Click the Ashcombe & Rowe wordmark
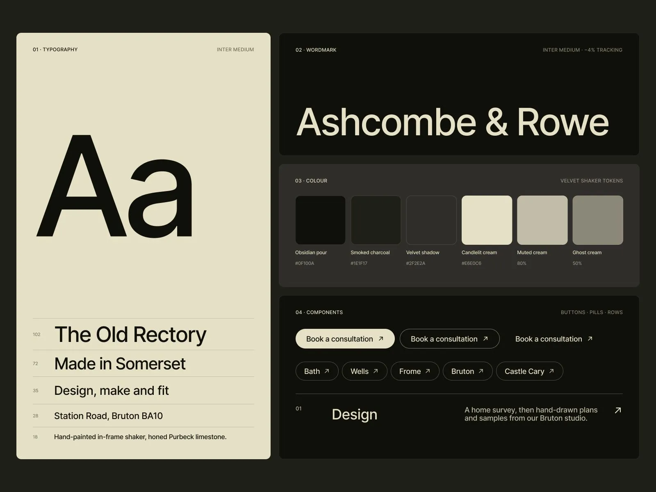Image resolution: width=656 pixels, height=492 pixels. point(452,122)
